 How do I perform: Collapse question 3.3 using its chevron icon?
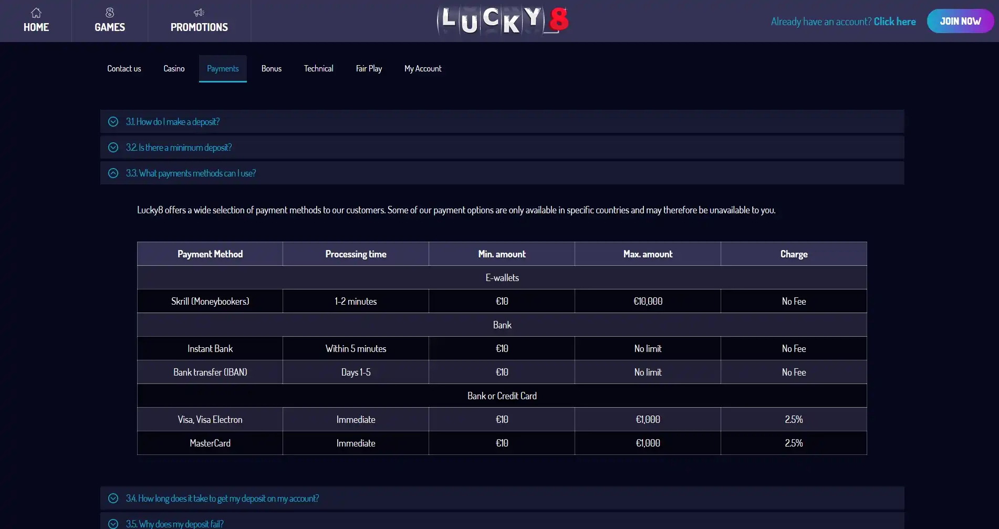pyautogui.click(x=113, y=173)
